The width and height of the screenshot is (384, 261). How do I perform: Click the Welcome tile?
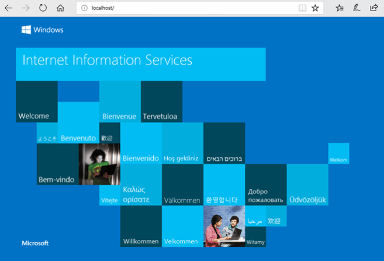coord(37,101)
